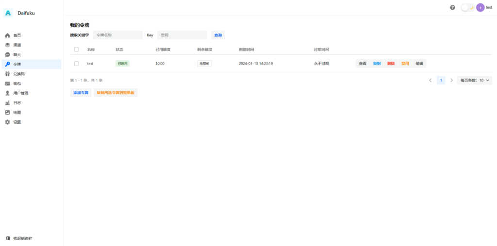Click the home icon in sidebar
Screen dimensions: 497x246
tap(7, 35)
